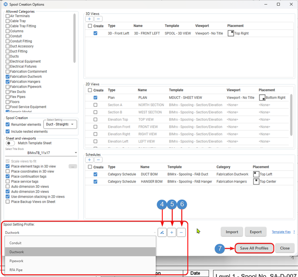Open the Template files link

[281, 232]
